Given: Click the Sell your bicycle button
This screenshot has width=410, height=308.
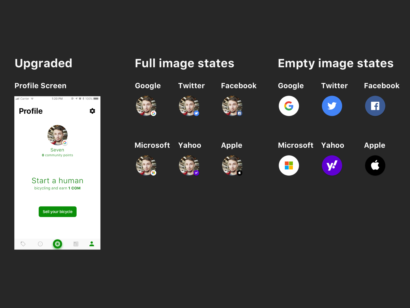Looking at the screenshot, I should [57, 211].
